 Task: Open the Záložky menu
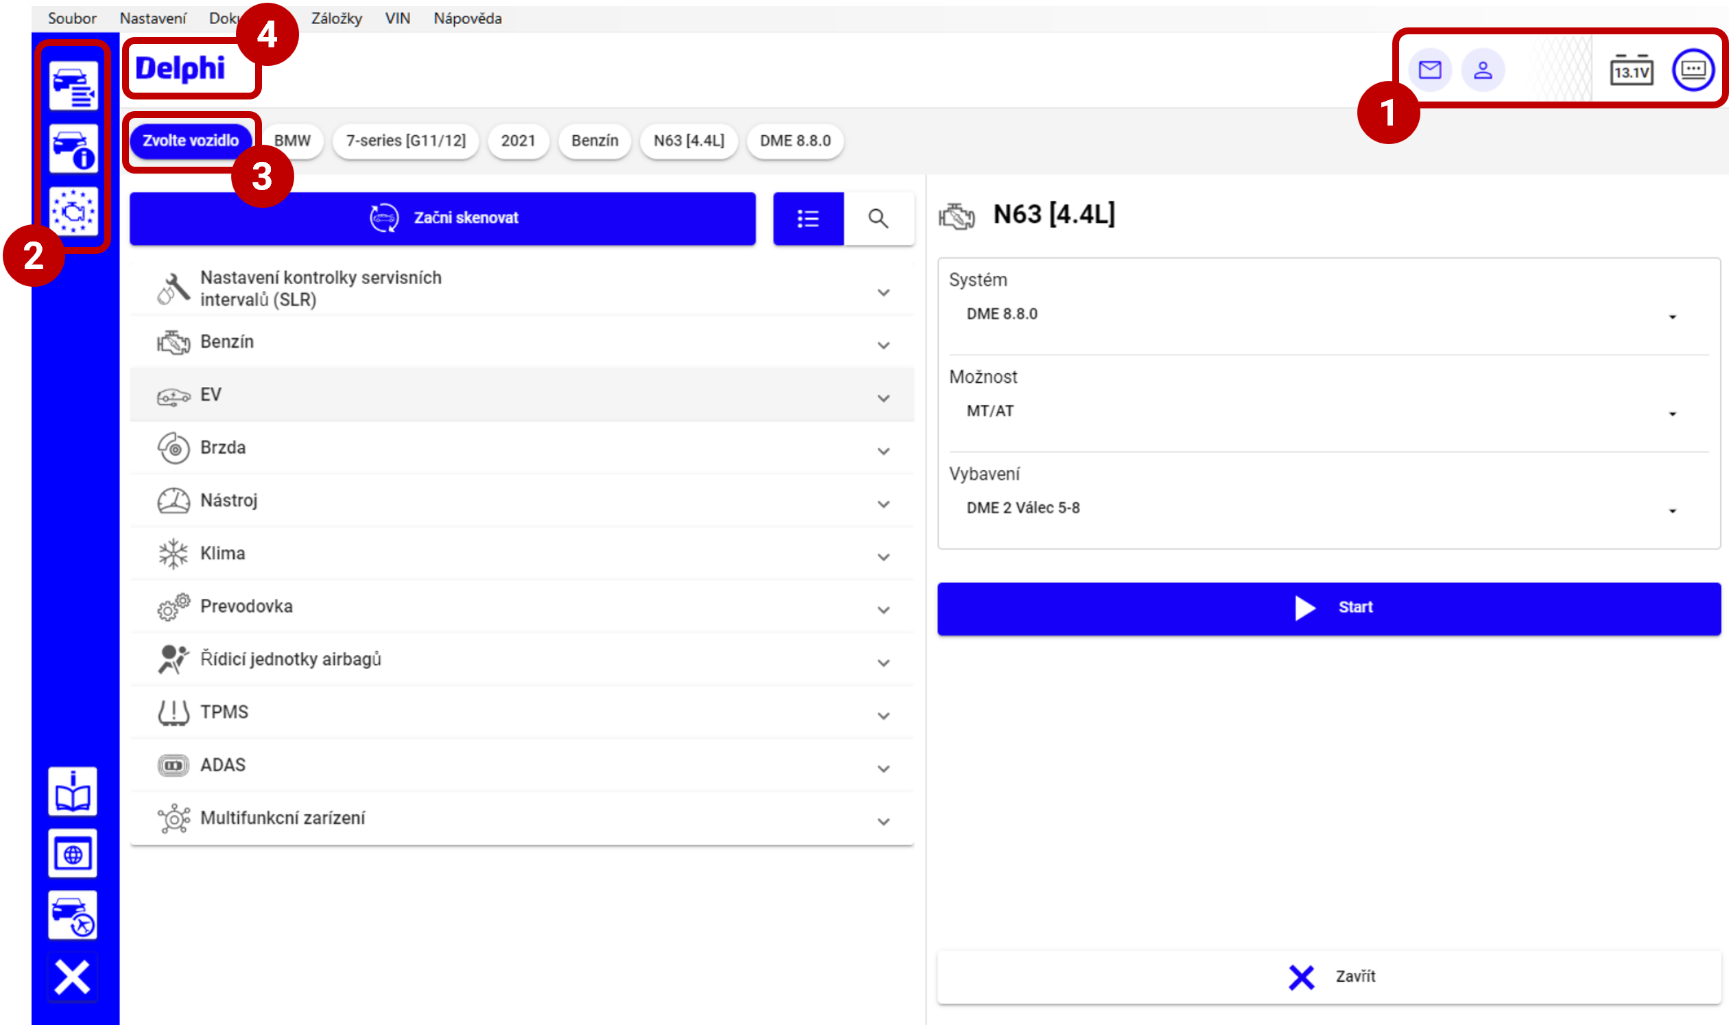pyautogui.click(x=336, y=19)
